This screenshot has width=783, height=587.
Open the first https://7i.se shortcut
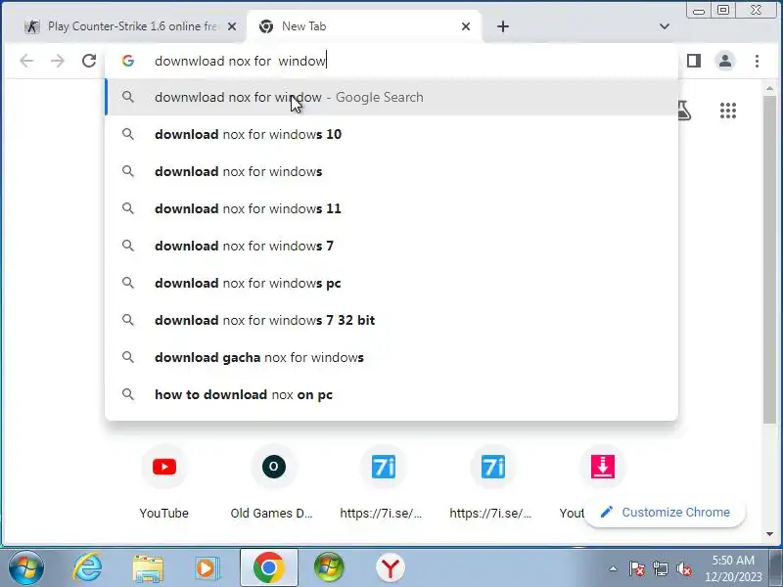coord(383,482)
